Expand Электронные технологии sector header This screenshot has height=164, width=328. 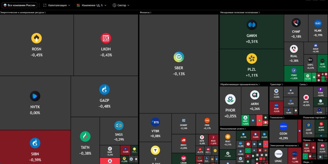tap(285, 145)
